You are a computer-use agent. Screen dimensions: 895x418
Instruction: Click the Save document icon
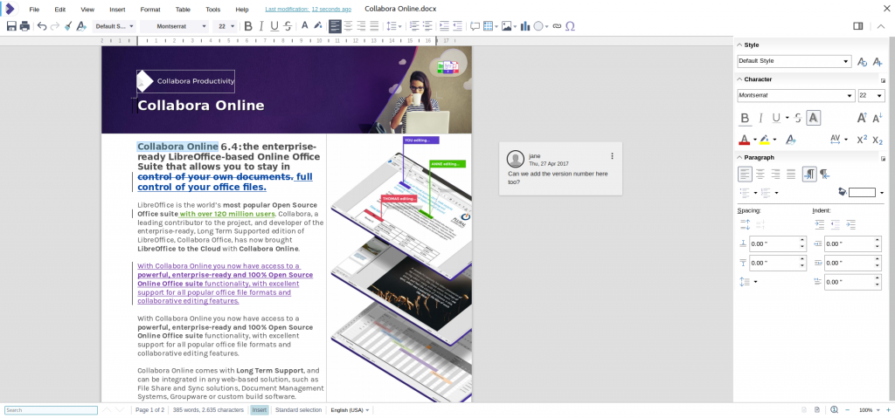(x=11, y=26)
